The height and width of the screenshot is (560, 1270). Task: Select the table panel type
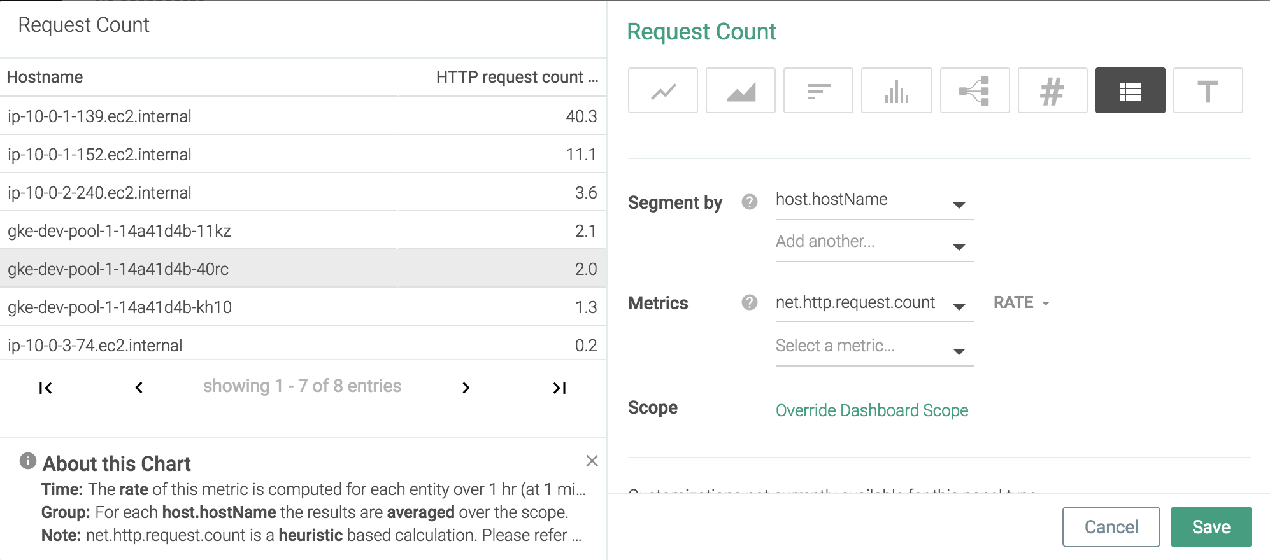point(1131,90)
